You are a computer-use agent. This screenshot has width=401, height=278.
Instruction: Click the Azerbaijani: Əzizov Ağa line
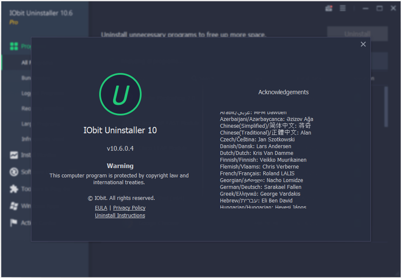(267, 119)
